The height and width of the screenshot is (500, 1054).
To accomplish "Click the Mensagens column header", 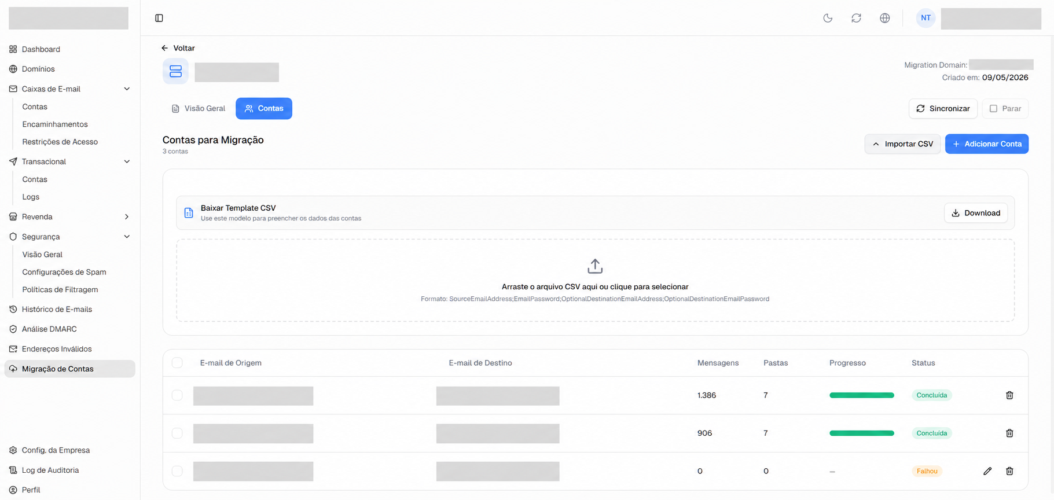I will coord(718,363).
